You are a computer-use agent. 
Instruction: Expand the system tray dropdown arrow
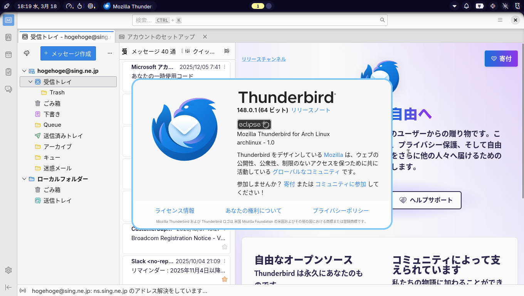455,6
